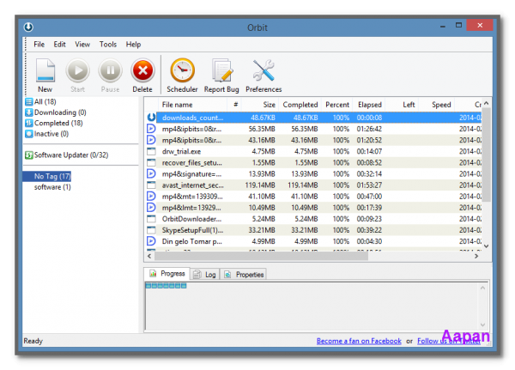The height and width of the screenshot is (370, 515).
Task: Open the Help menu
Action: pyautogui.click(x=133, y=45)
